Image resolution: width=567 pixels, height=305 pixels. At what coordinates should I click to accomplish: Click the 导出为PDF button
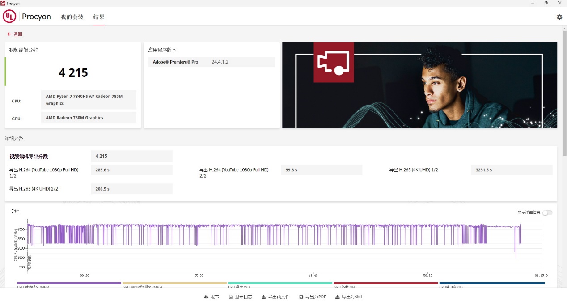click(x=313, y=297)
